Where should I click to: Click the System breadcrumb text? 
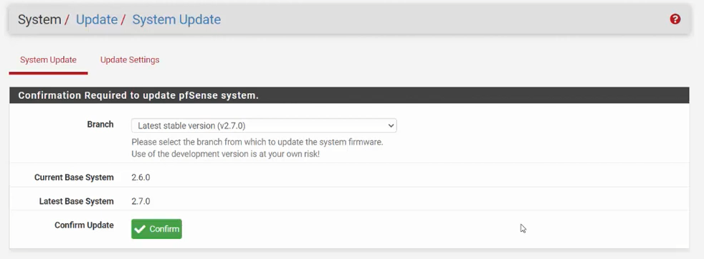point(39,19)
